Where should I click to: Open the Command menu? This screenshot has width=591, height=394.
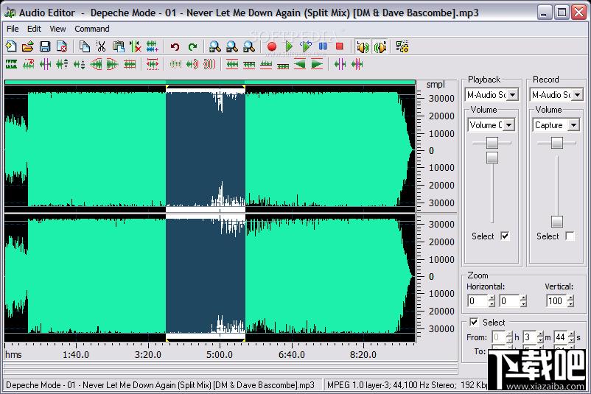pos(92,29)
